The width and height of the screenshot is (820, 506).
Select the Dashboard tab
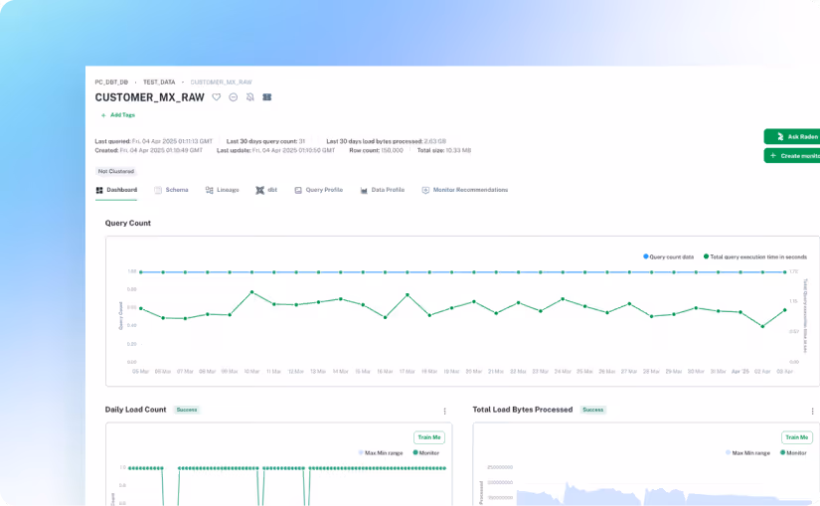coord(116,190)
